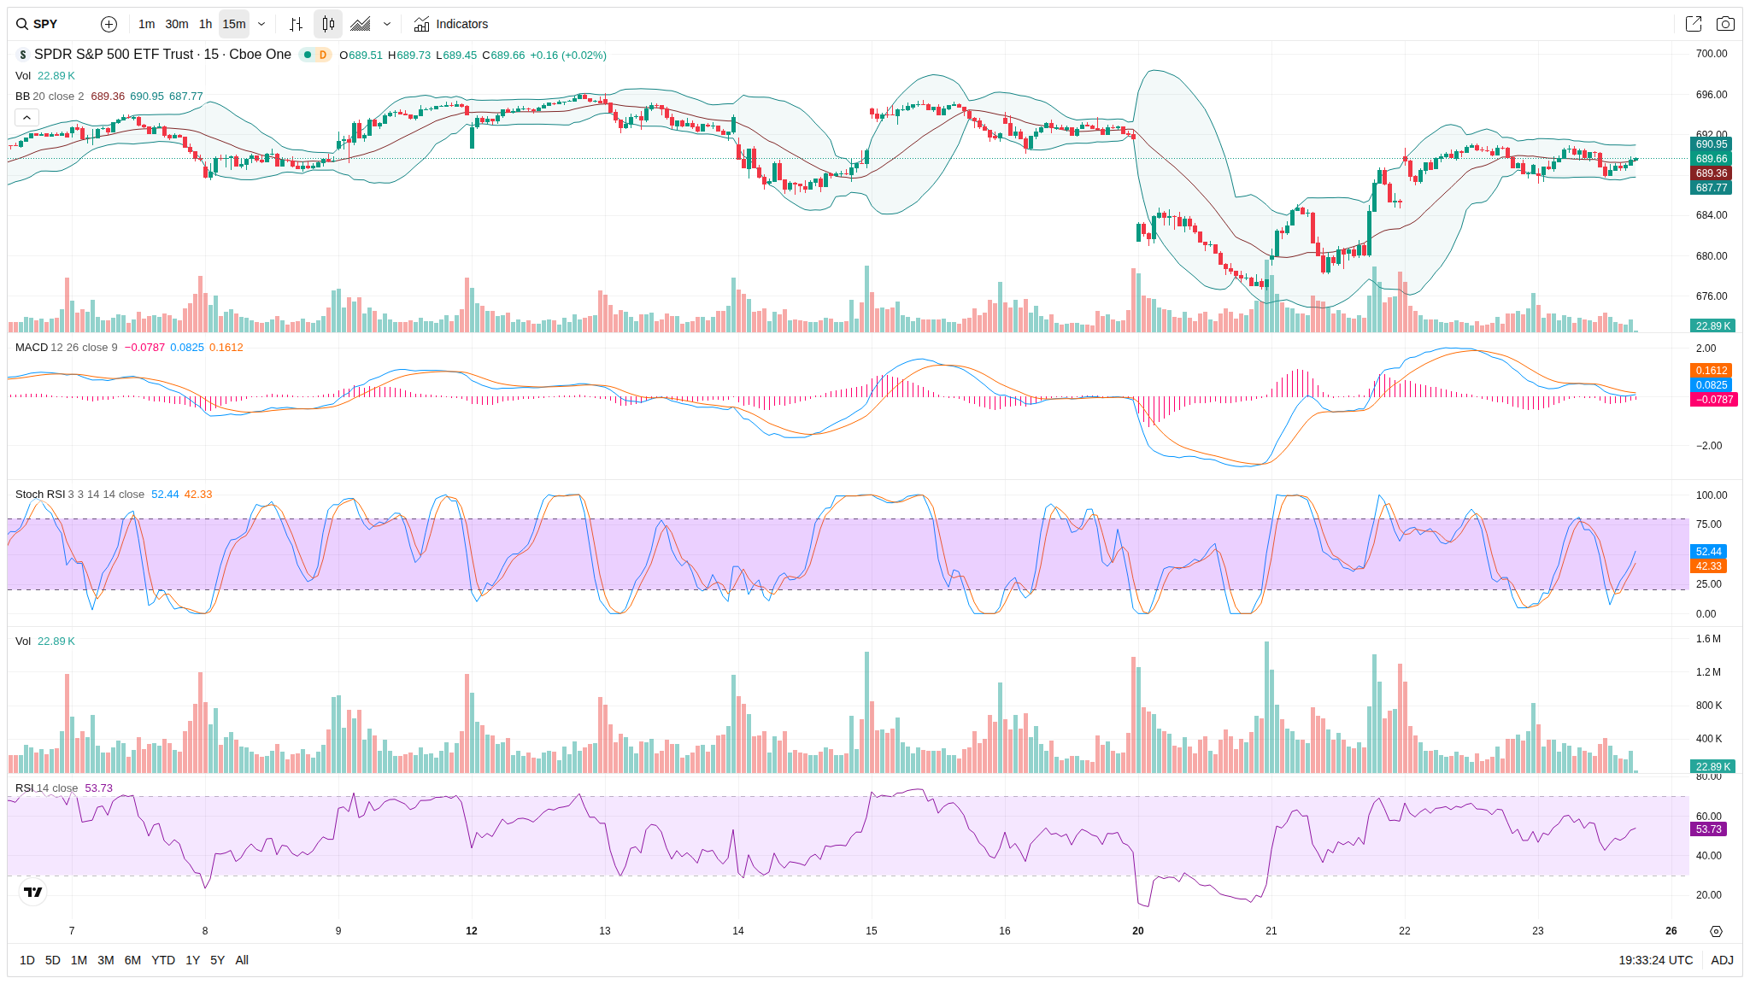This screenshot has height=984, width=1750.
Task: Click the 689.66 current price label
Action: pyautogui.click(x=1711, y=159)
